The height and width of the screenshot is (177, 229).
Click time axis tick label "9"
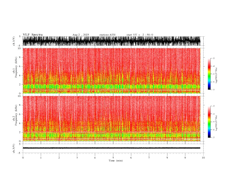[185, 158]
